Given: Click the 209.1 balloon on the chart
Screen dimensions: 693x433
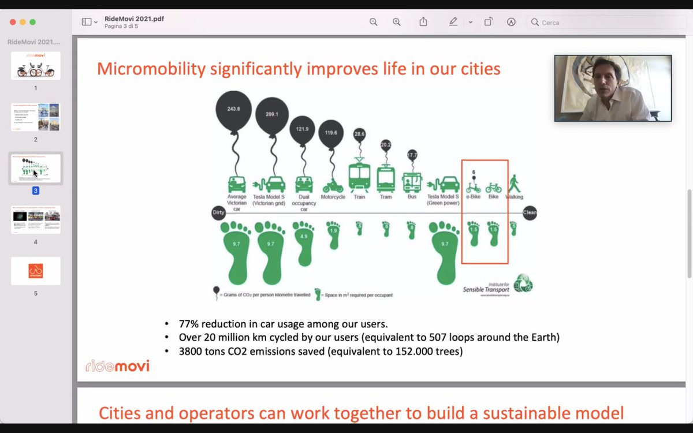Looking at the screenshot, I should coord(271,114).
